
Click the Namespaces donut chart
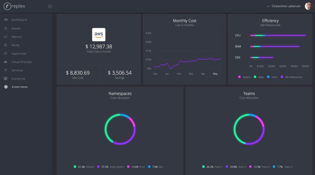(x=120, y=130)
